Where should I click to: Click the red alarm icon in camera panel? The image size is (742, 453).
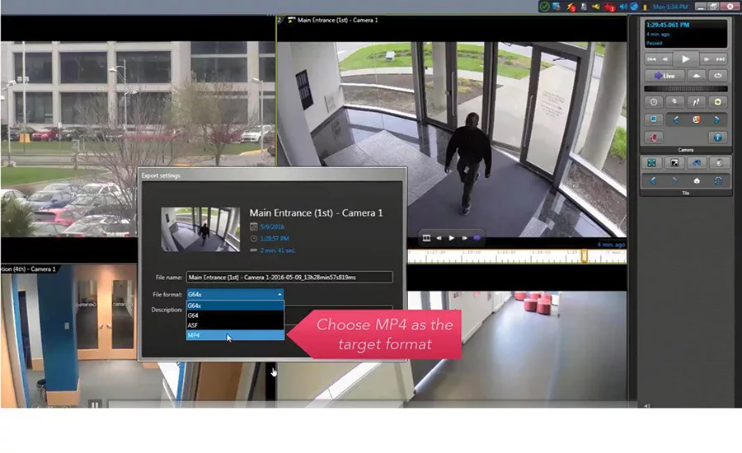[x=654, y=138]
